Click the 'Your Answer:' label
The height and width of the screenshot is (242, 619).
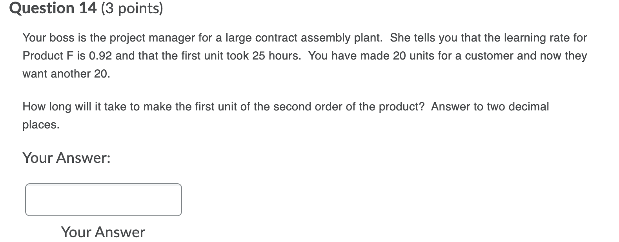point(66,158)
